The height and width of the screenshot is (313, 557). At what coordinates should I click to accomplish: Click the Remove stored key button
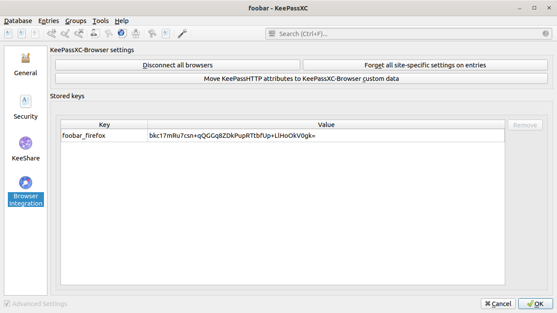point(525,125)
